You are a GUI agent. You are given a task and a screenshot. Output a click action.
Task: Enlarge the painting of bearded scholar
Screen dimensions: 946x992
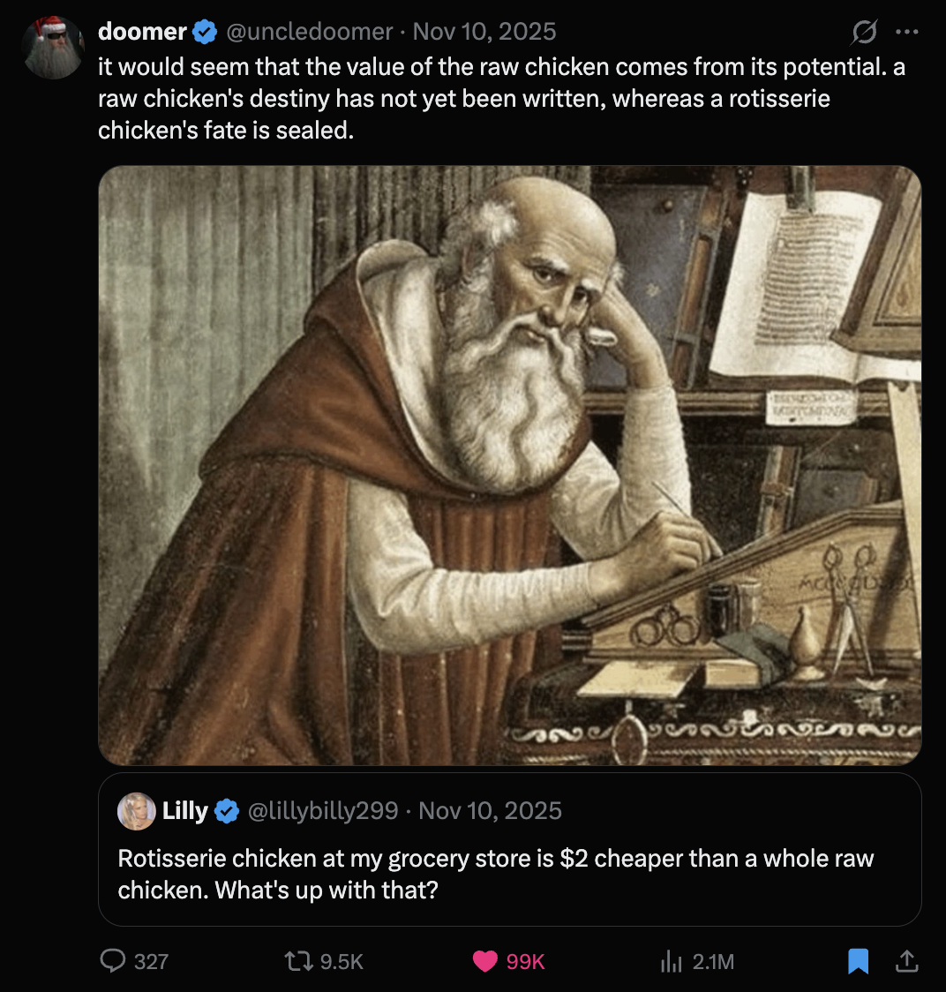coord(509,465)
